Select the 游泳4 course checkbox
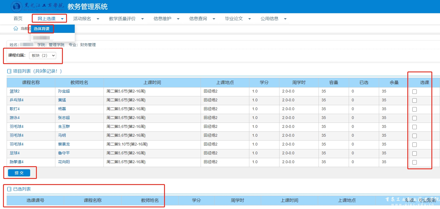 click(x=414, y=118)
